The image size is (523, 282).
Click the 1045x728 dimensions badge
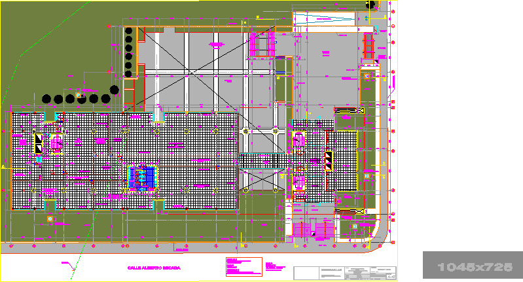[x=472, y=266]
